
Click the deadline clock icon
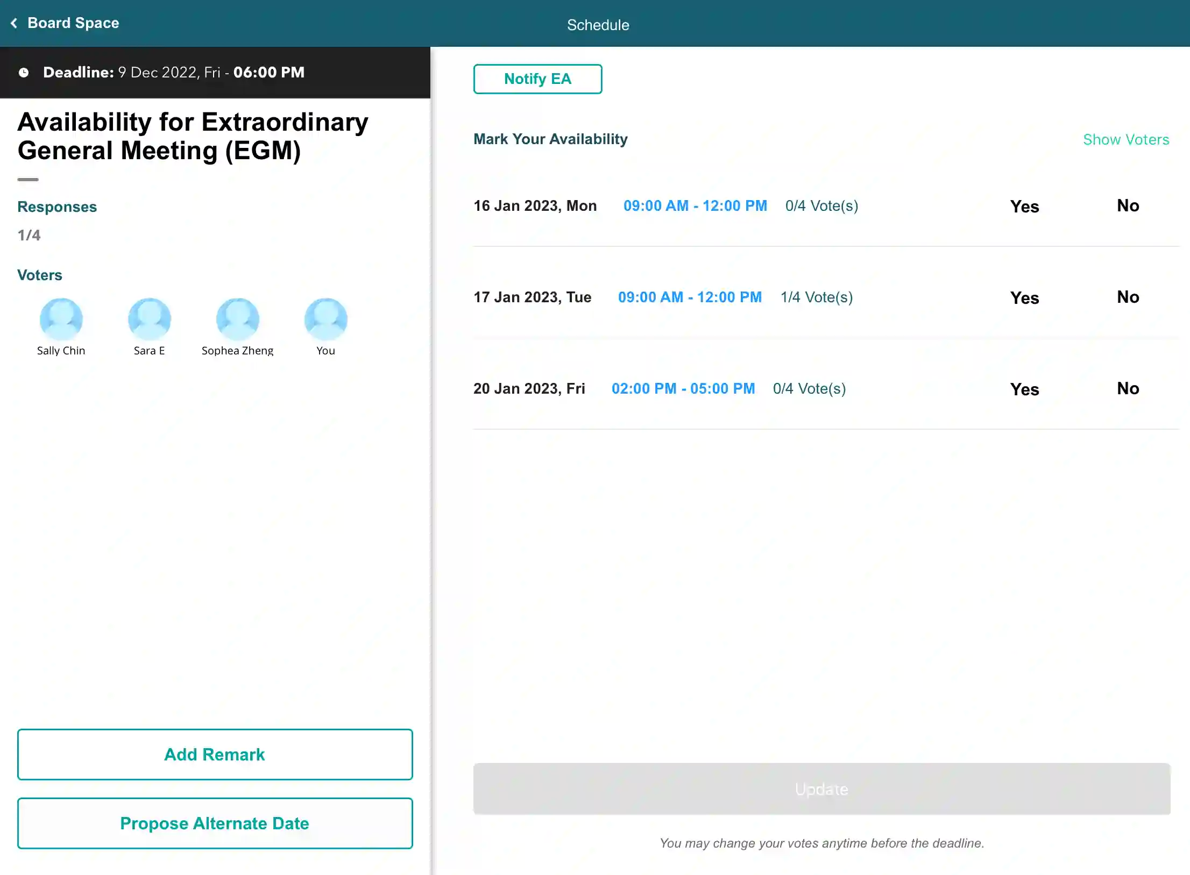click(x=24, y=73)
